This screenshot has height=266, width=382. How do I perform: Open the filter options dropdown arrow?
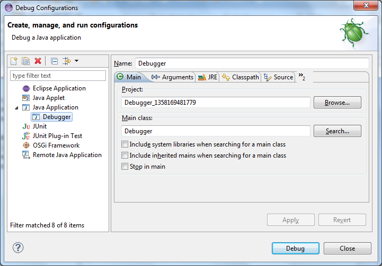point(76,61)
